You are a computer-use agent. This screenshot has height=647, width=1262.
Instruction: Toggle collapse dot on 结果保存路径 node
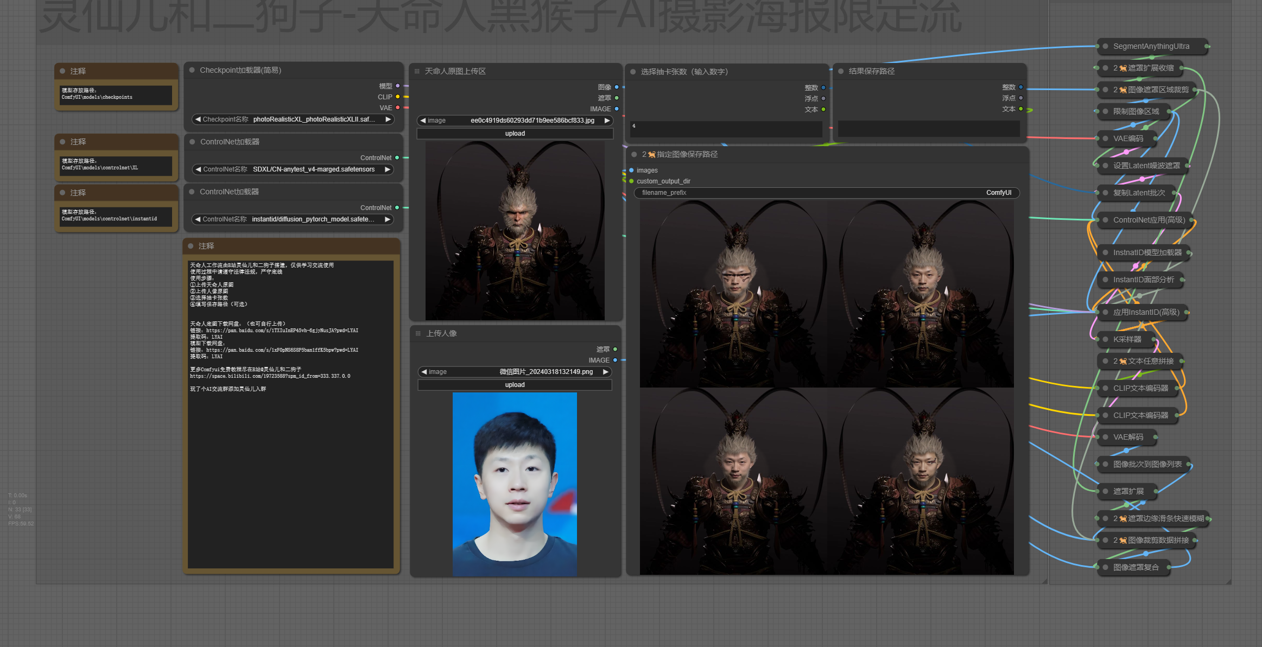(841, 71)
